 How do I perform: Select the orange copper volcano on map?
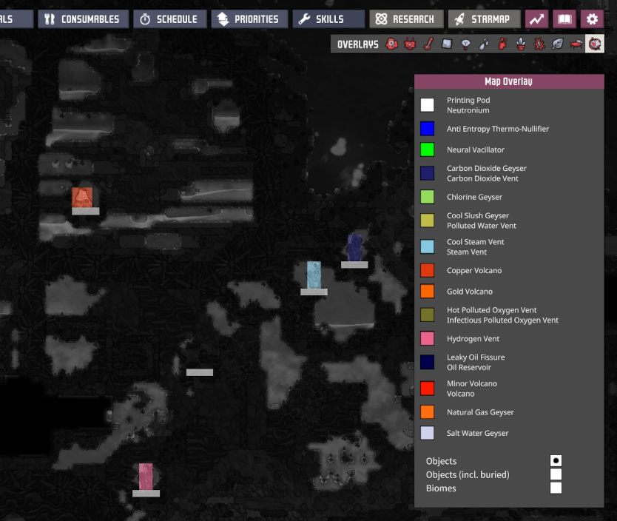tap(82, 197)
